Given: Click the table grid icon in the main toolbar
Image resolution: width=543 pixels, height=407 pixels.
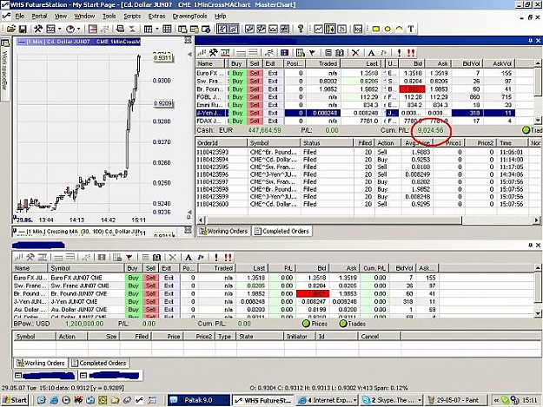Looking at the screenshot, I should (x=149, y=29).
